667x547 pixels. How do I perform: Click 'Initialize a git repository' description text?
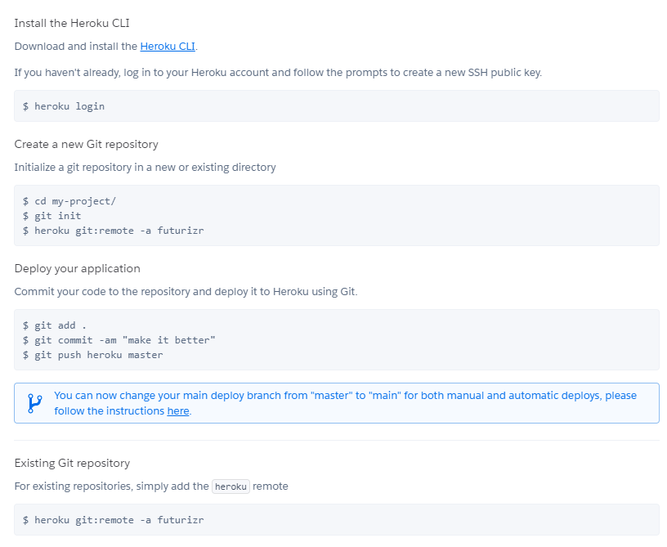pos(145,167)
